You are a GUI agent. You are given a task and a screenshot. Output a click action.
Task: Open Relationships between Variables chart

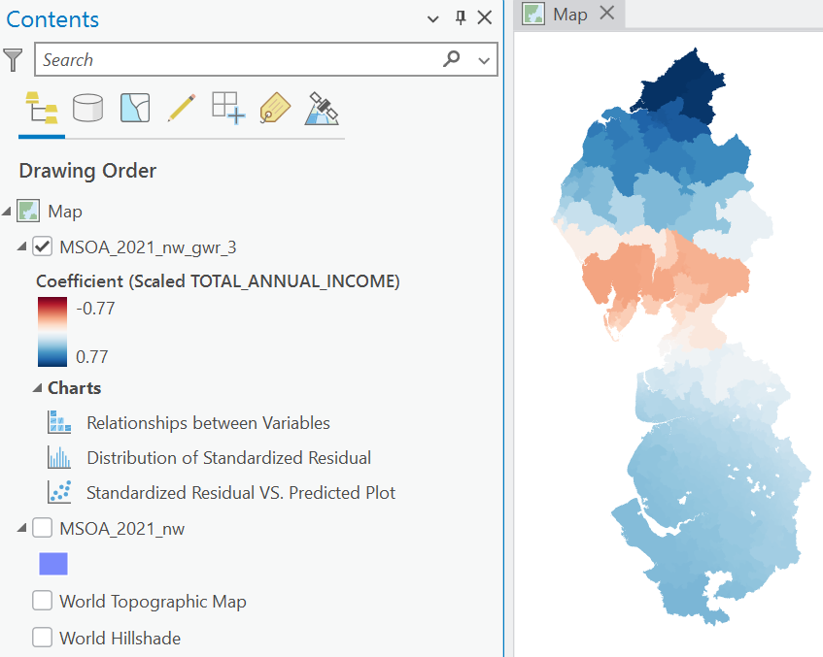[x=208, y=423]
